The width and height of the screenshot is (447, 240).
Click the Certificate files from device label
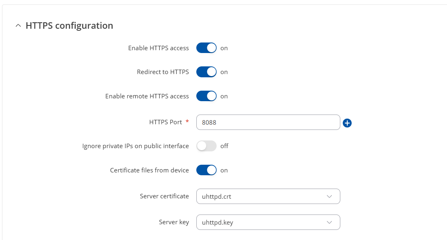[149, 170]
